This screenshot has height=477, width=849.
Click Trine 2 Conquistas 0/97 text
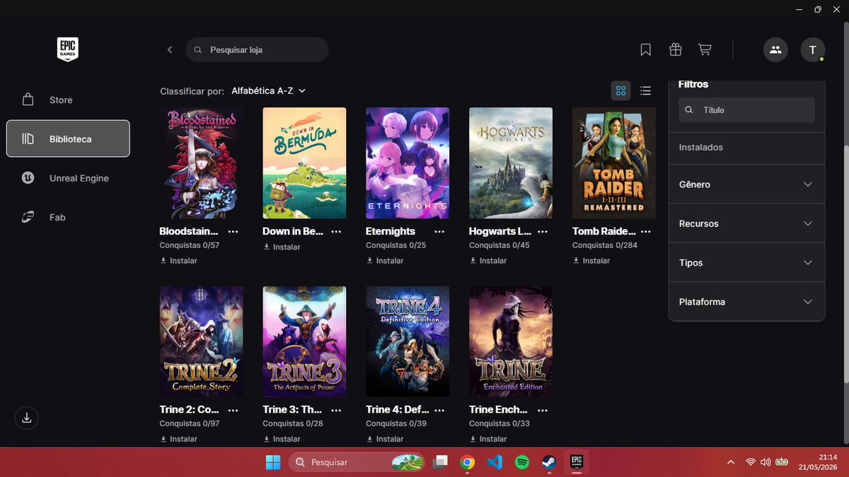pyautogui.click(x=190, y=423)
